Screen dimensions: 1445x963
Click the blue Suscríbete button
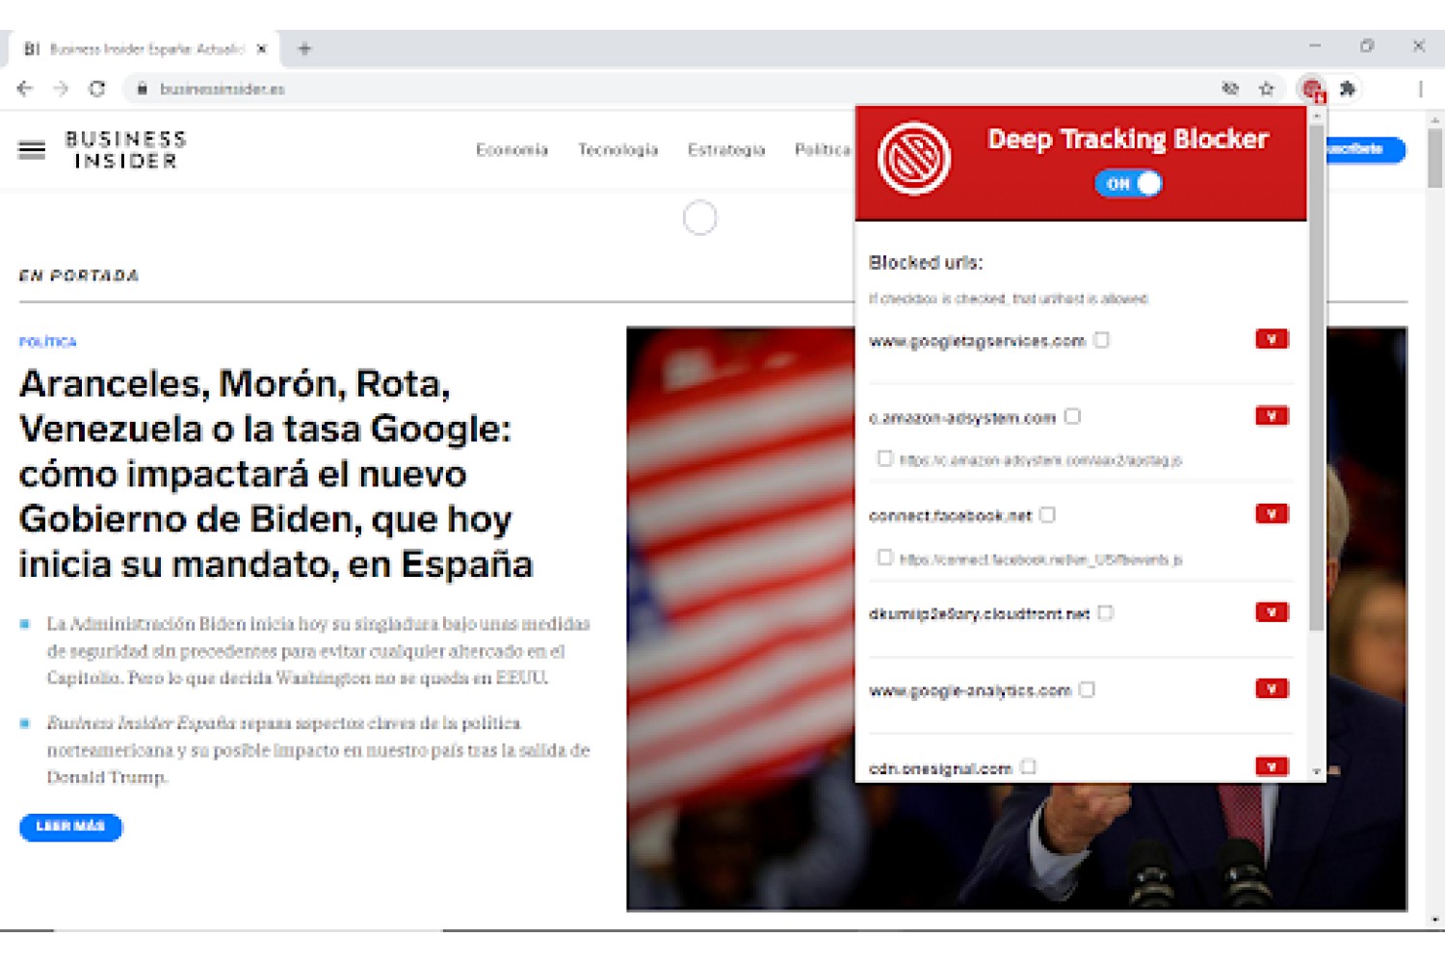point(1366,149)
